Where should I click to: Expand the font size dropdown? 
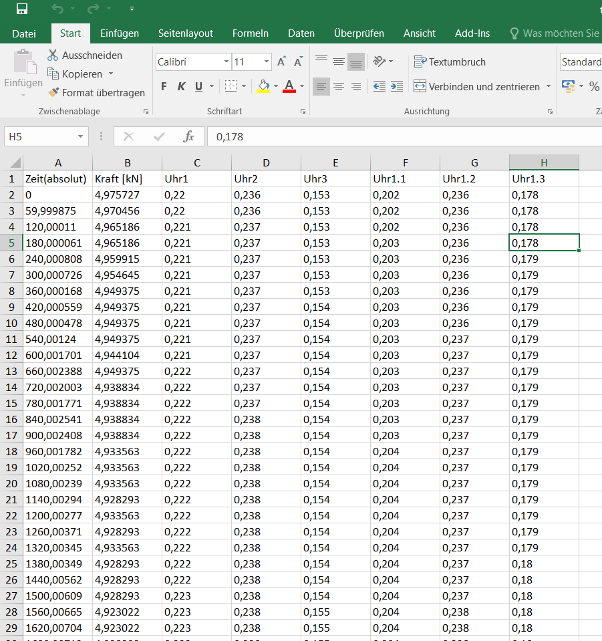point(267,62)
